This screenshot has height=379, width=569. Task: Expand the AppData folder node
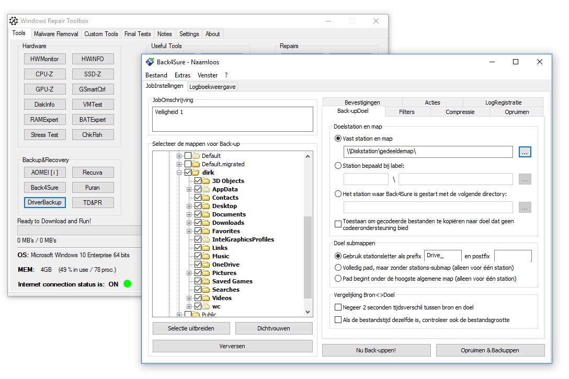(x=189, y=189)
